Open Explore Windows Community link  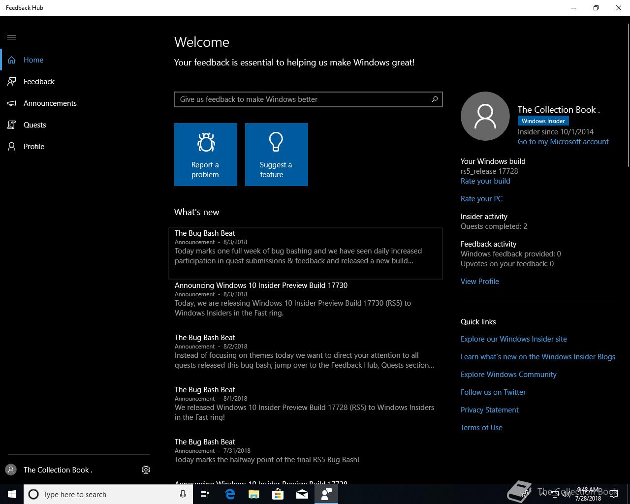pos(508,375)
